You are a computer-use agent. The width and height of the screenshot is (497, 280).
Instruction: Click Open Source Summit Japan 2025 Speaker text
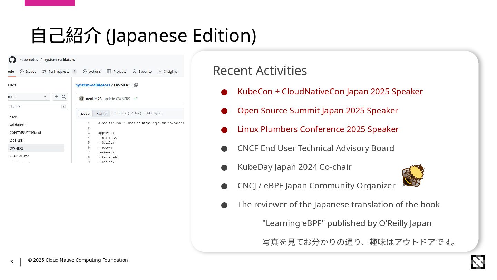point(318,111)
